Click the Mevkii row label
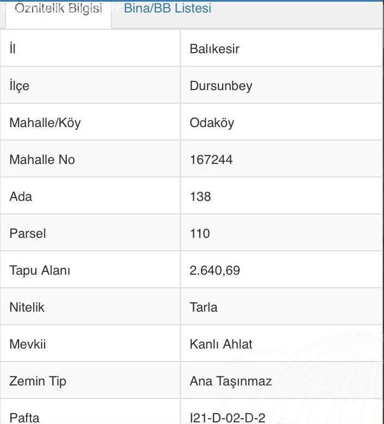This screenshot has width=384, height=424. (x=27, y=344)
